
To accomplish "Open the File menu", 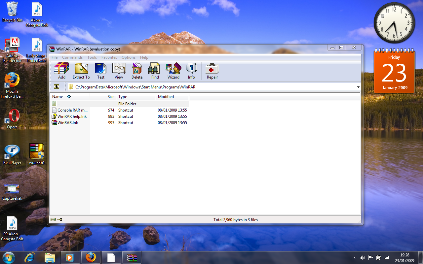I will [55, 57].
